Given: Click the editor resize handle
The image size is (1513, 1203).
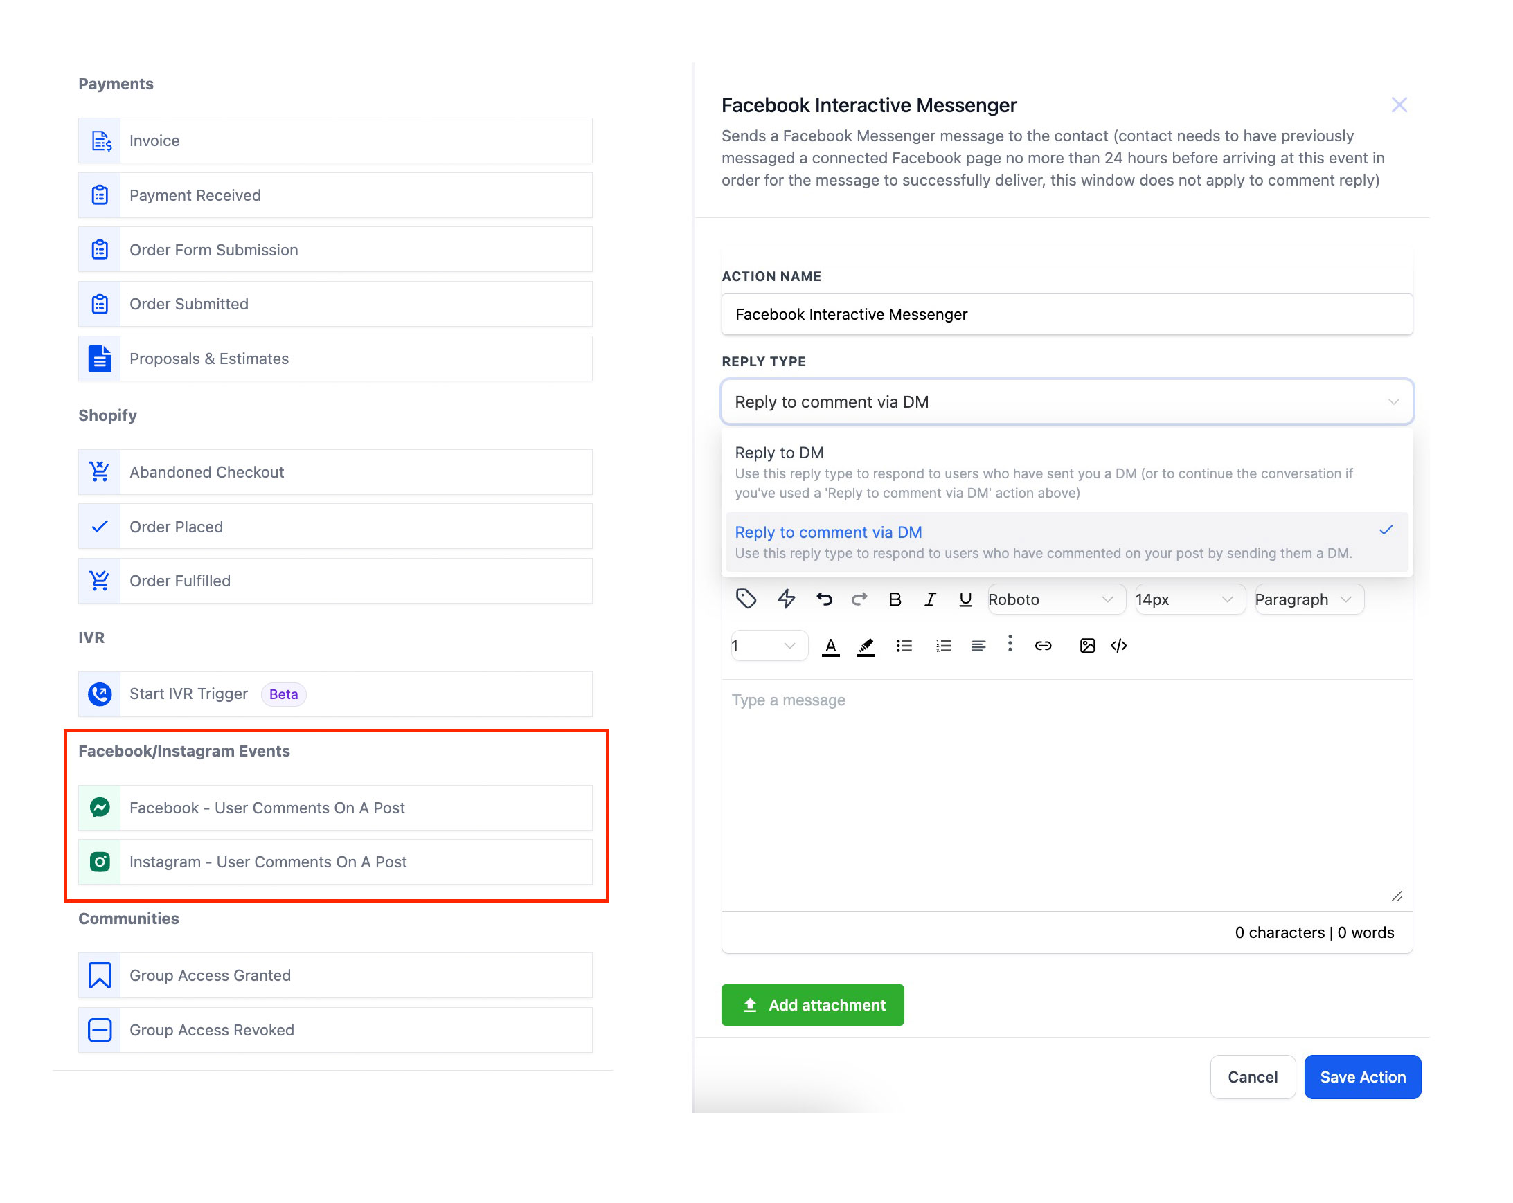Looking at the screenshot, I should coord(1397,896).
